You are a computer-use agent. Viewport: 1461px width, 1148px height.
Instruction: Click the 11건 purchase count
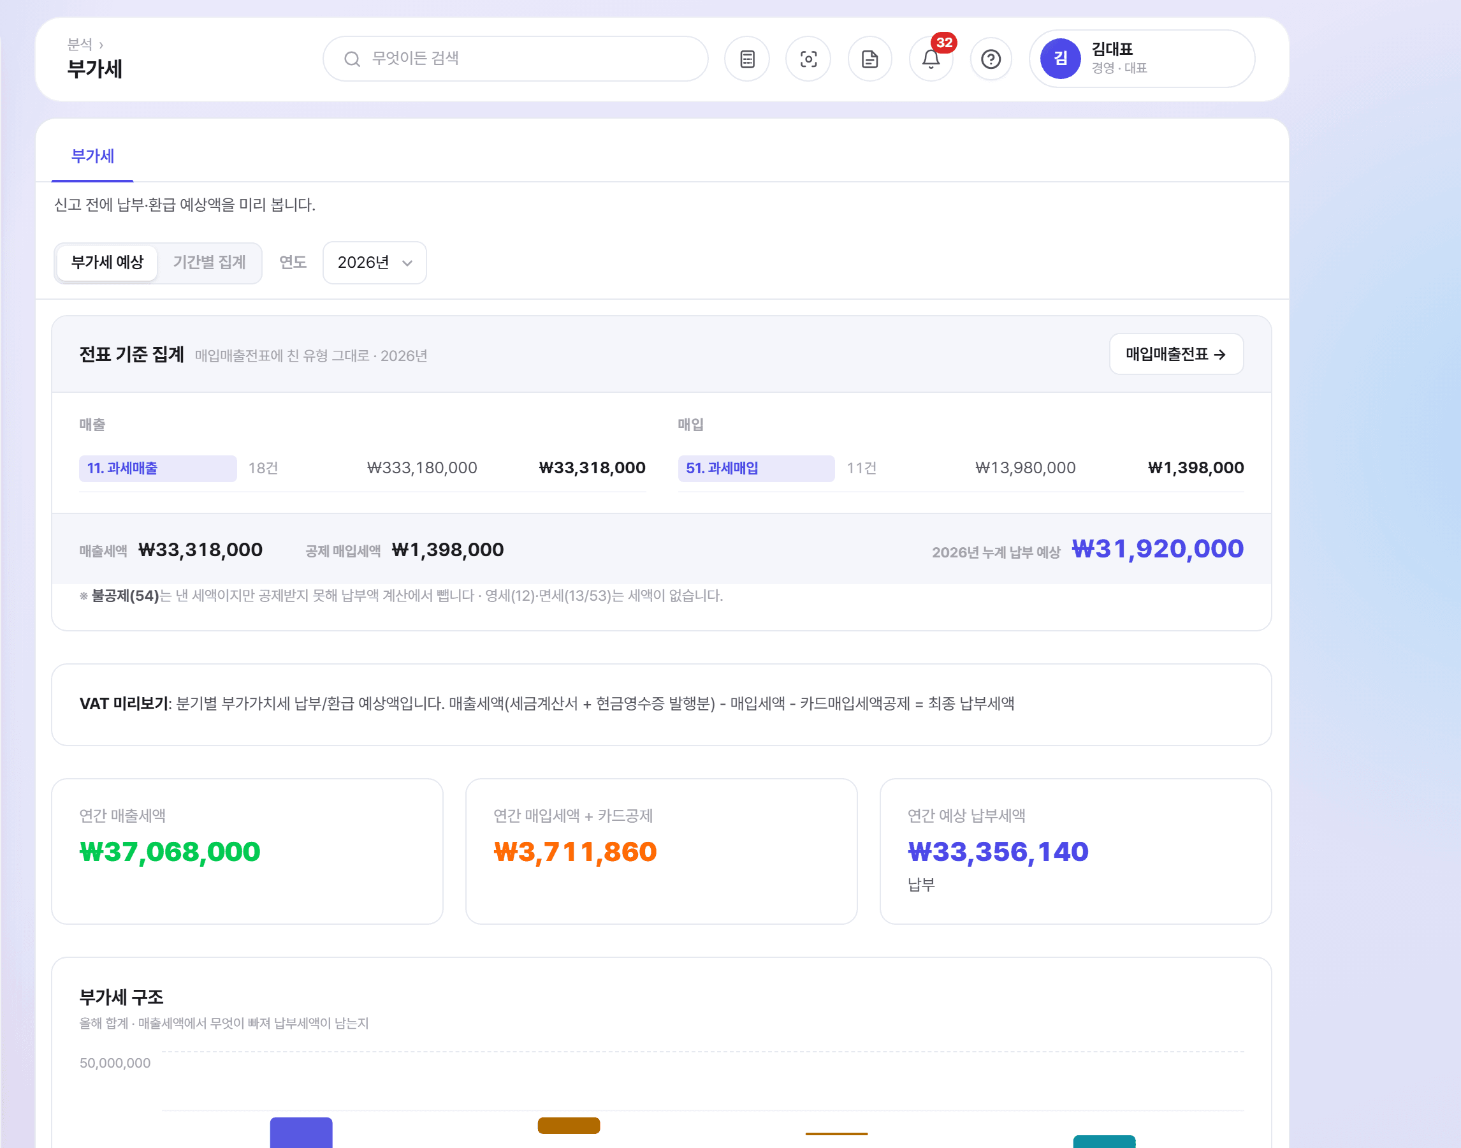[x=861, y=467]
